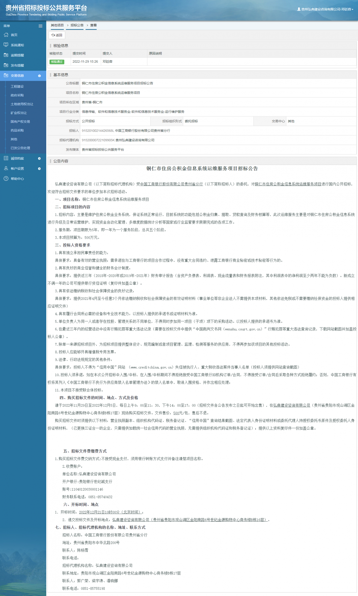Click the submit time 2022-11-29 15:26

click(x=85, y=62)
